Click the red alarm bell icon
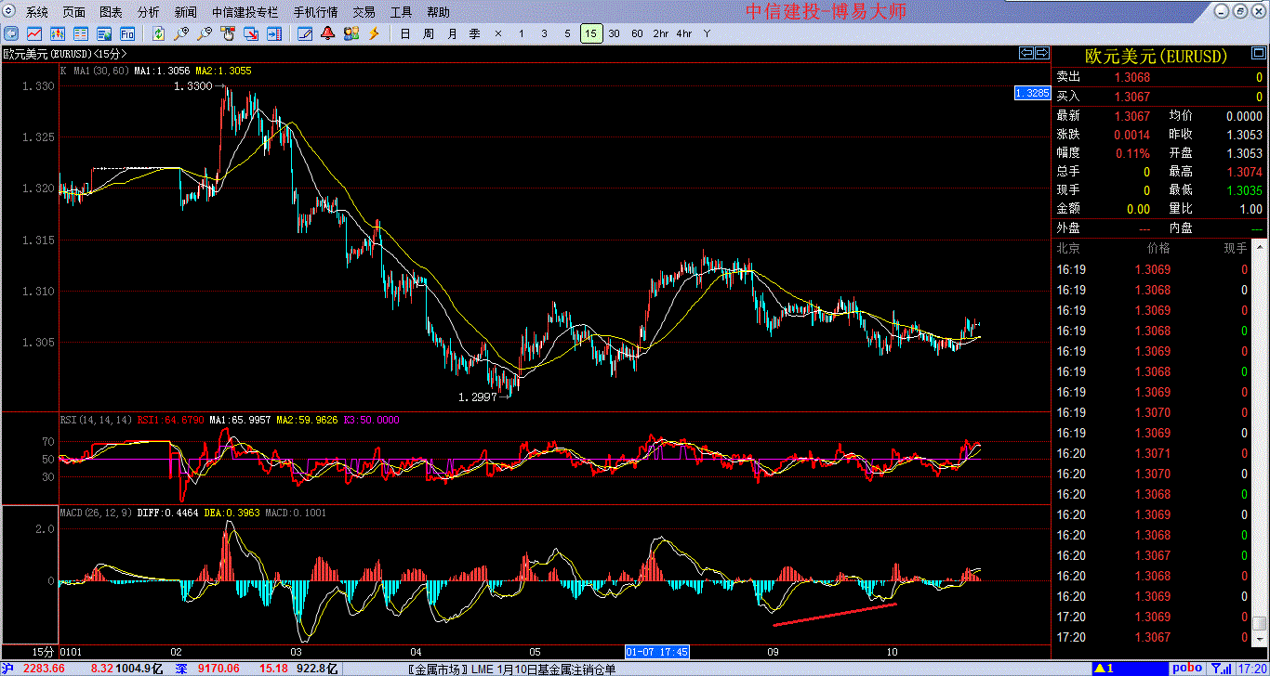 coord(327,33)
